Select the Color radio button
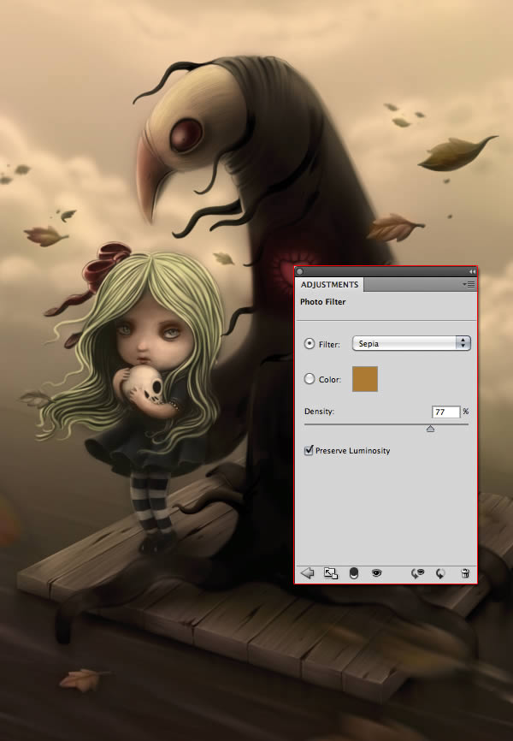 coord(309,379)
